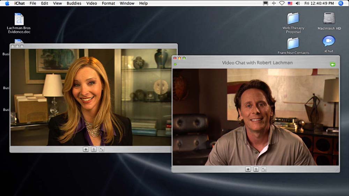Mute microphone in Robert Lachman video chat
This screenshot has height=196, width=349.
pos(256,169)
